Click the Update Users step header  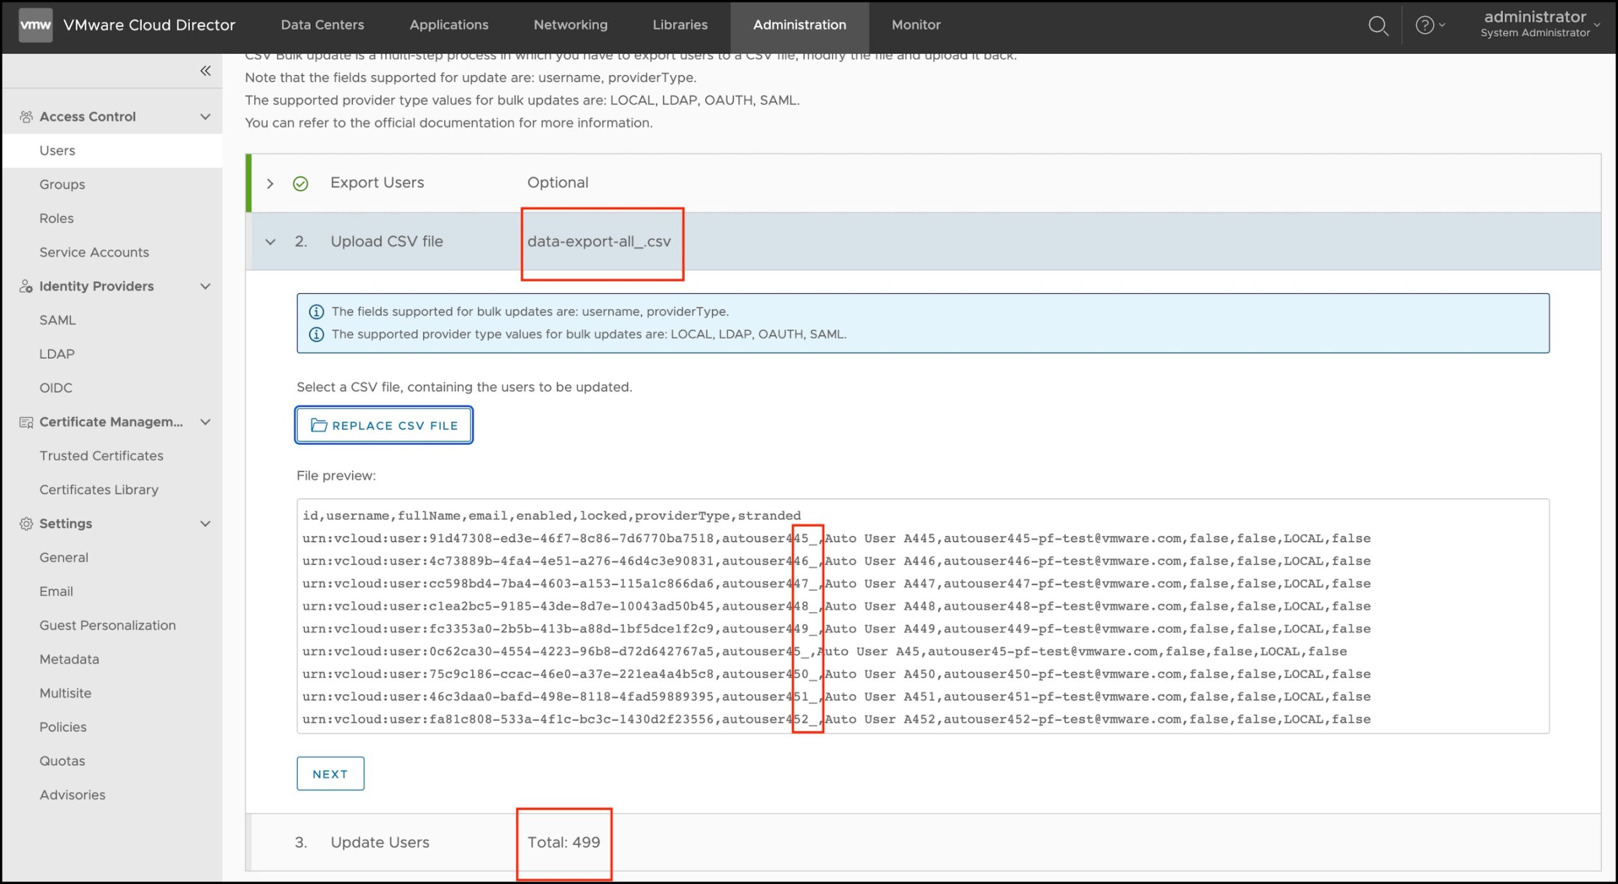coord(379,842)
